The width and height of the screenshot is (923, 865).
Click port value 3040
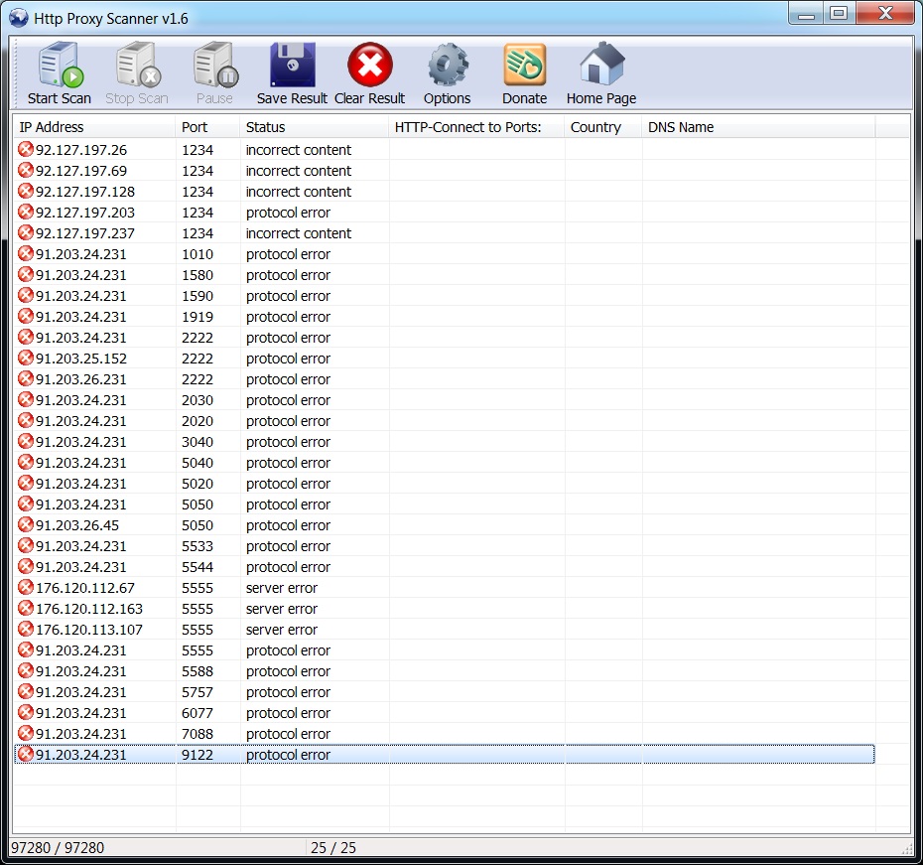pyautogui.click(x=198, y=442)
